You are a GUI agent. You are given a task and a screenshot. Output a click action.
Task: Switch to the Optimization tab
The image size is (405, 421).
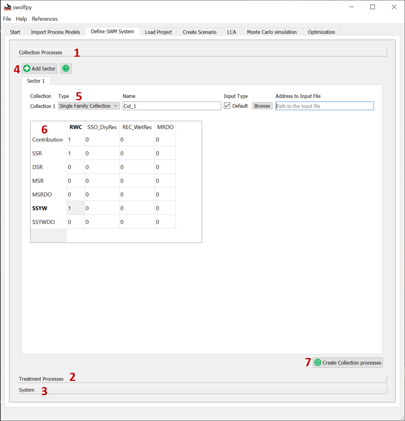pyautogui.click(x=321, y=32)
